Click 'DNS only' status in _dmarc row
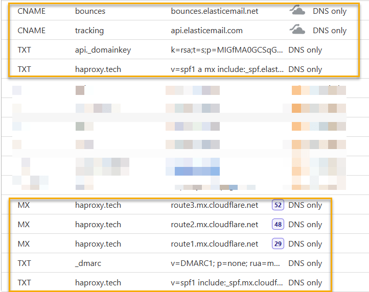The width and height of the screenshot is (369, 292). tap(305, 263)
